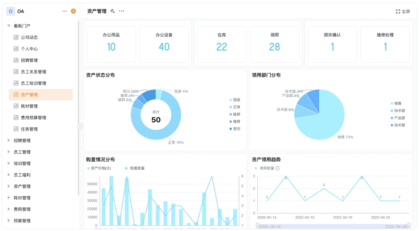Open the 耗材管理 page in the sidebar
Viewport: 419px width, 231px height.
click(x=30, y=106)
